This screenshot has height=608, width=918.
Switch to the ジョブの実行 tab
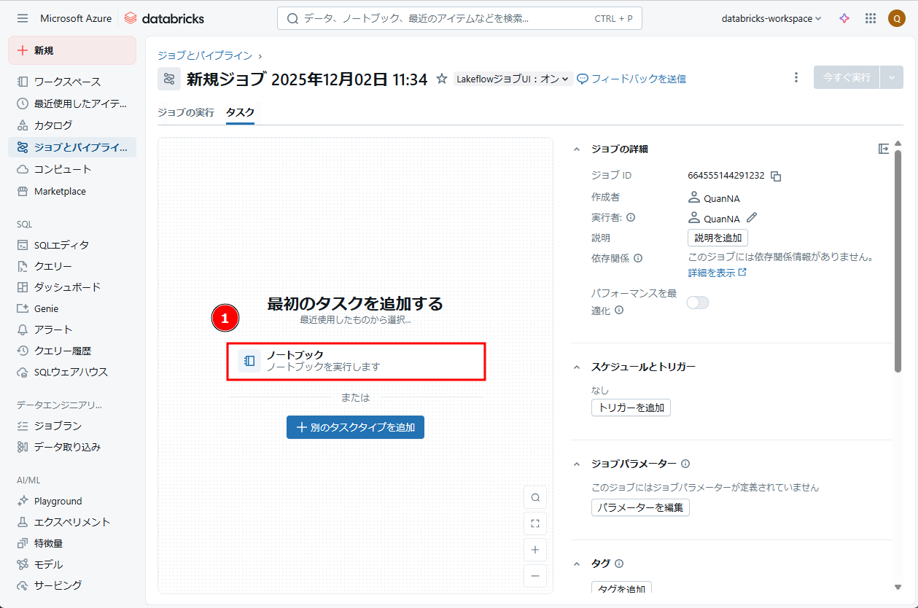(x=186, y=112)
